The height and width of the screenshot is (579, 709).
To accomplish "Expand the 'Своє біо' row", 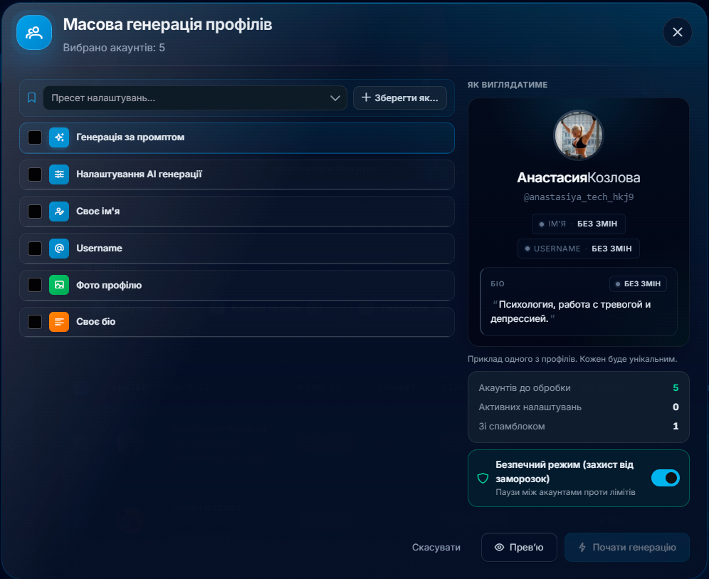I will pyautogui.click(x=237, y=322).
